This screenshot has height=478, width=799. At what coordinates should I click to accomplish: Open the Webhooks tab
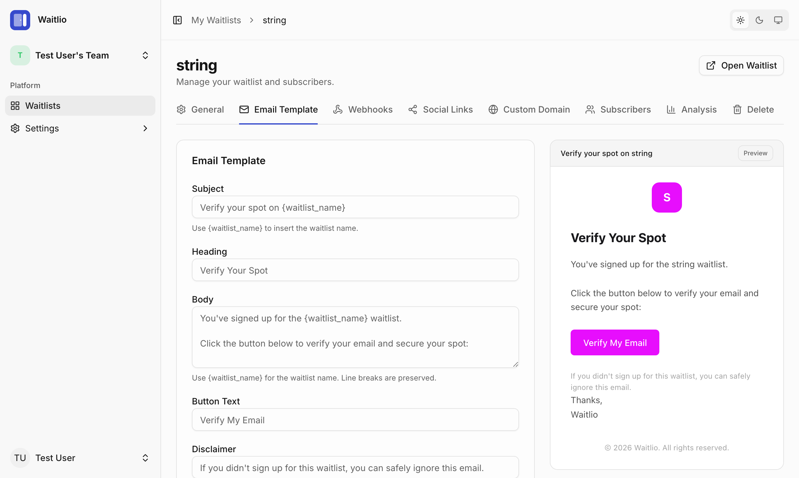363,109
